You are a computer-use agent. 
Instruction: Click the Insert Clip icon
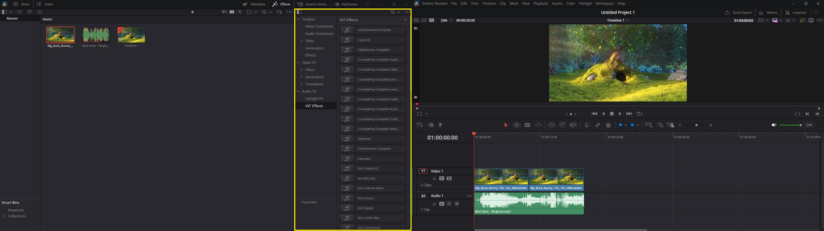(552, 124)
